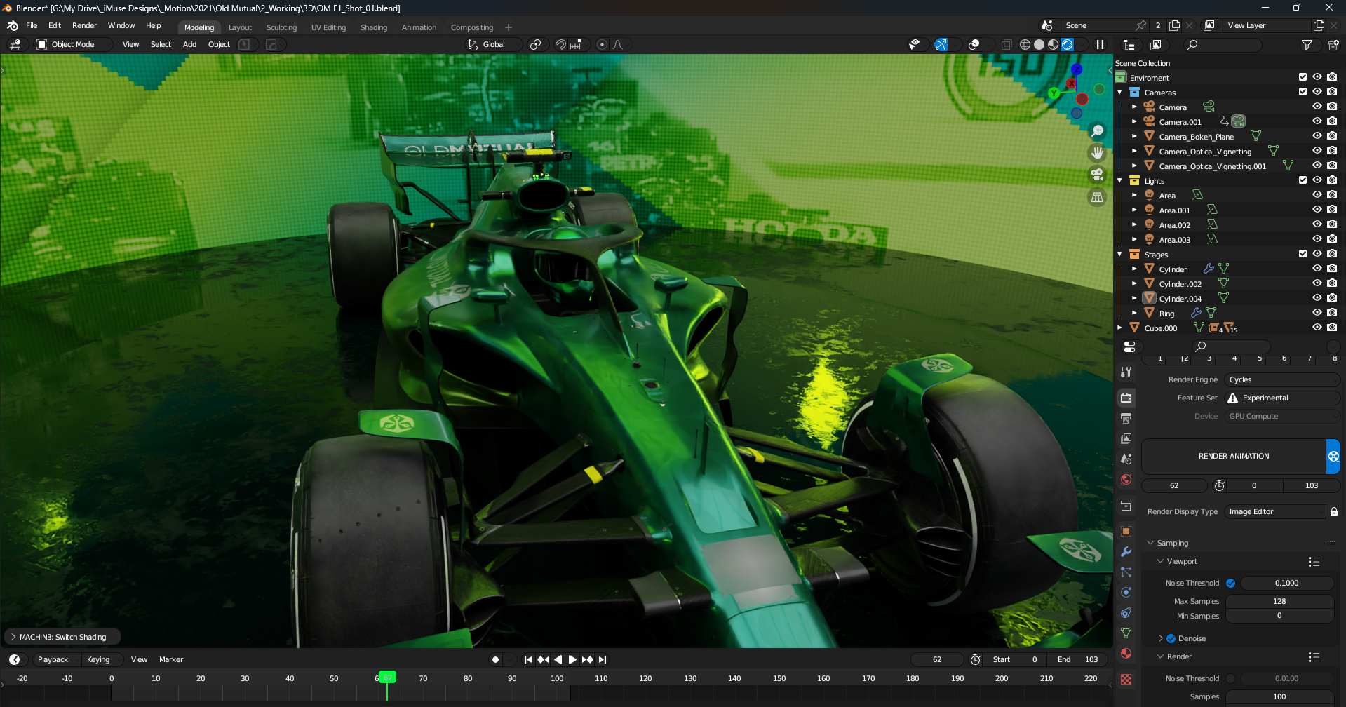Open the viewport Add menu

(189, 44)
